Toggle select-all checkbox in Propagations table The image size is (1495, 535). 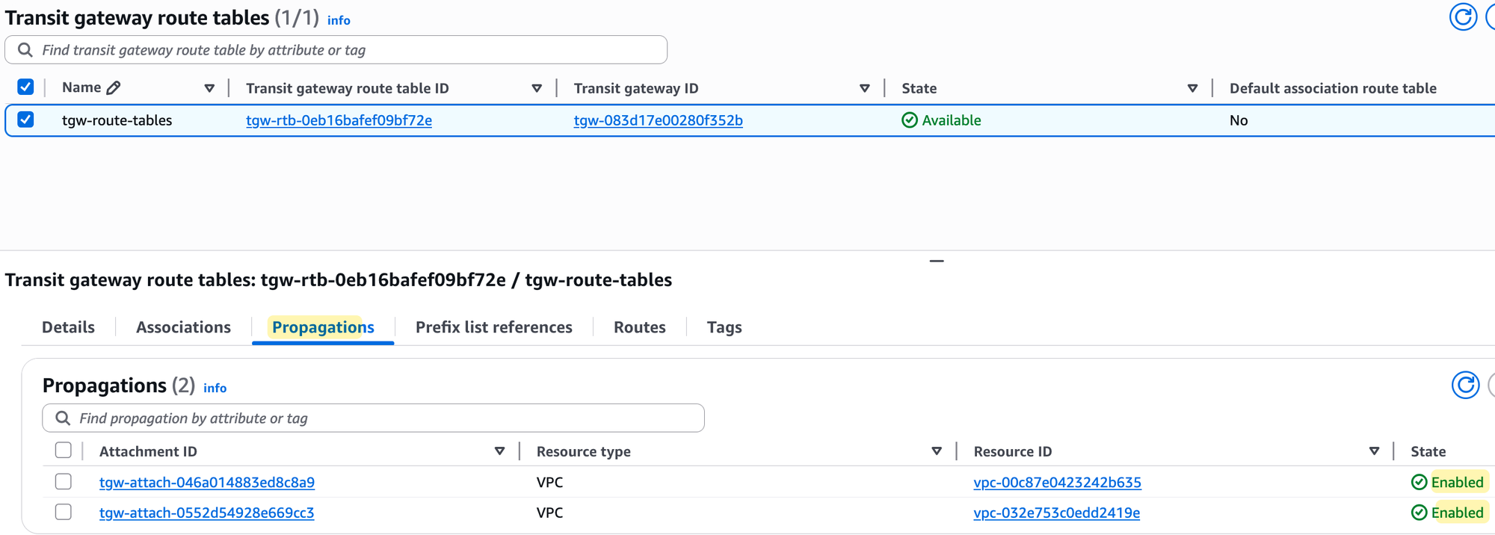click(x=64, y=451)
